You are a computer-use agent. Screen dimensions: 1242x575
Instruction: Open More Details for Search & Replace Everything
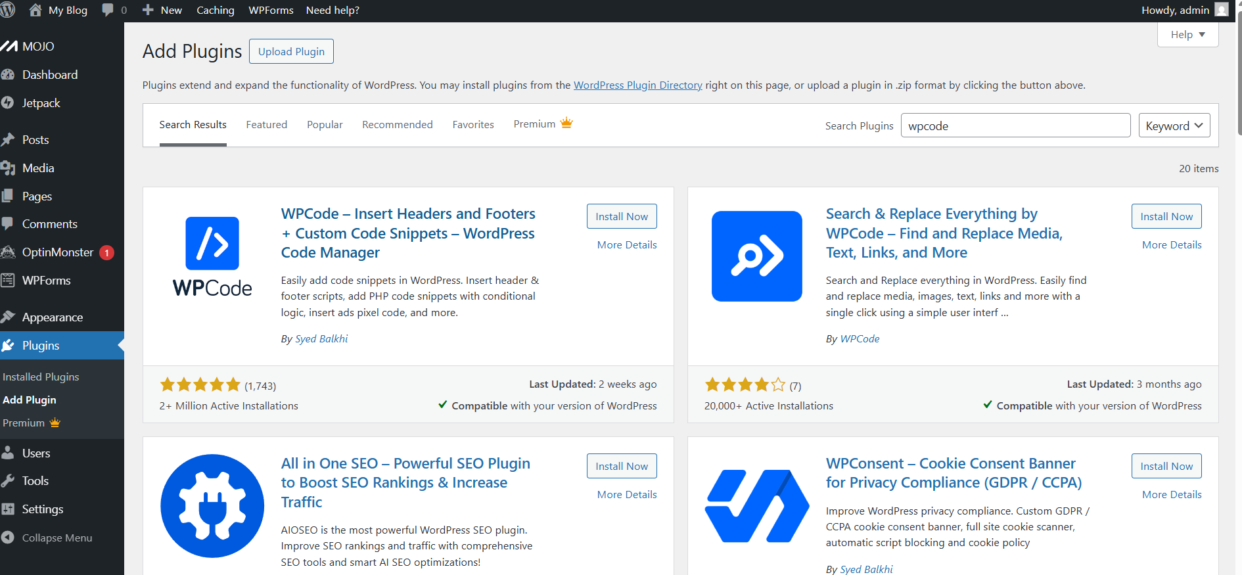tap(1172, 244)
